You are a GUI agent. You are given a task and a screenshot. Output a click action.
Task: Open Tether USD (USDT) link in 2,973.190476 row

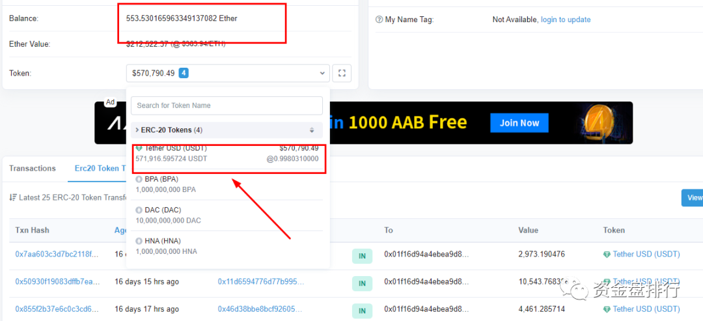(646, 254)
